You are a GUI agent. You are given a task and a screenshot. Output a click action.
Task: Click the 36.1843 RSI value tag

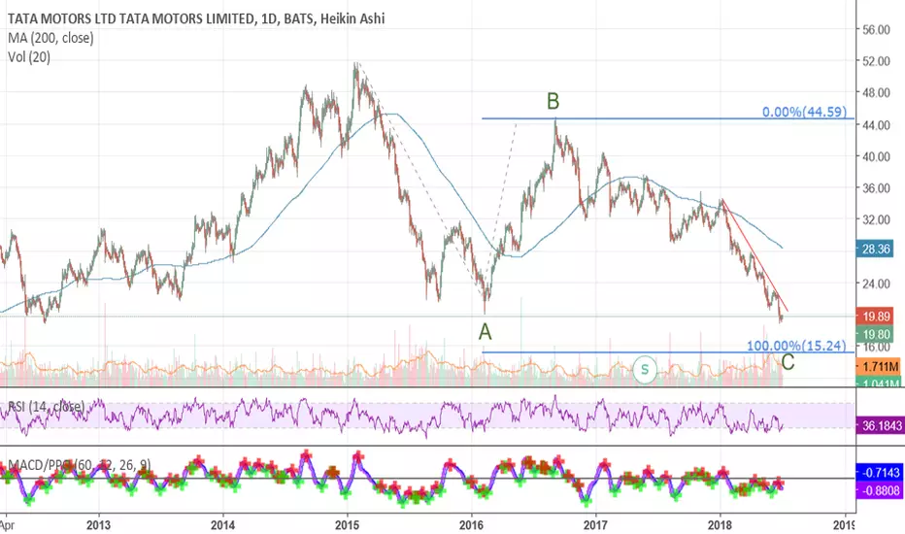pos(879,426)
